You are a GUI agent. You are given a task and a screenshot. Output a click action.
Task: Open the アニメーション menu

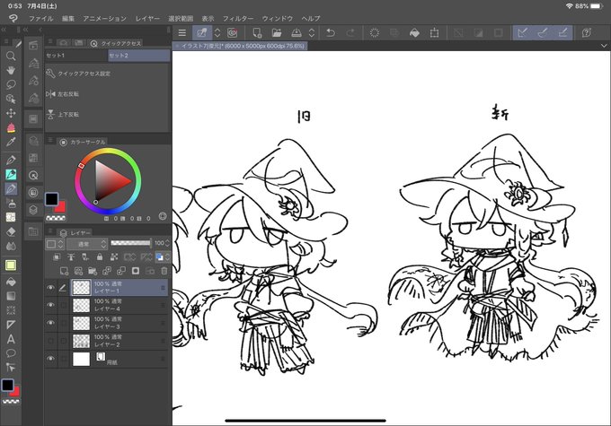[x=104, y=18]
